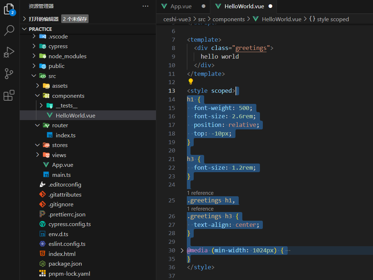Image resolution: width=373 pixels, height=280 pixels.
Task: Expand the open editors section
Action: coord(24,19)
